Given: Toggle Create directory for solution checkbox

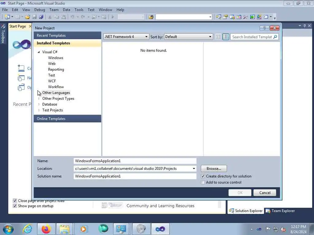Looking at the screenshot, I should click(203, 176).
